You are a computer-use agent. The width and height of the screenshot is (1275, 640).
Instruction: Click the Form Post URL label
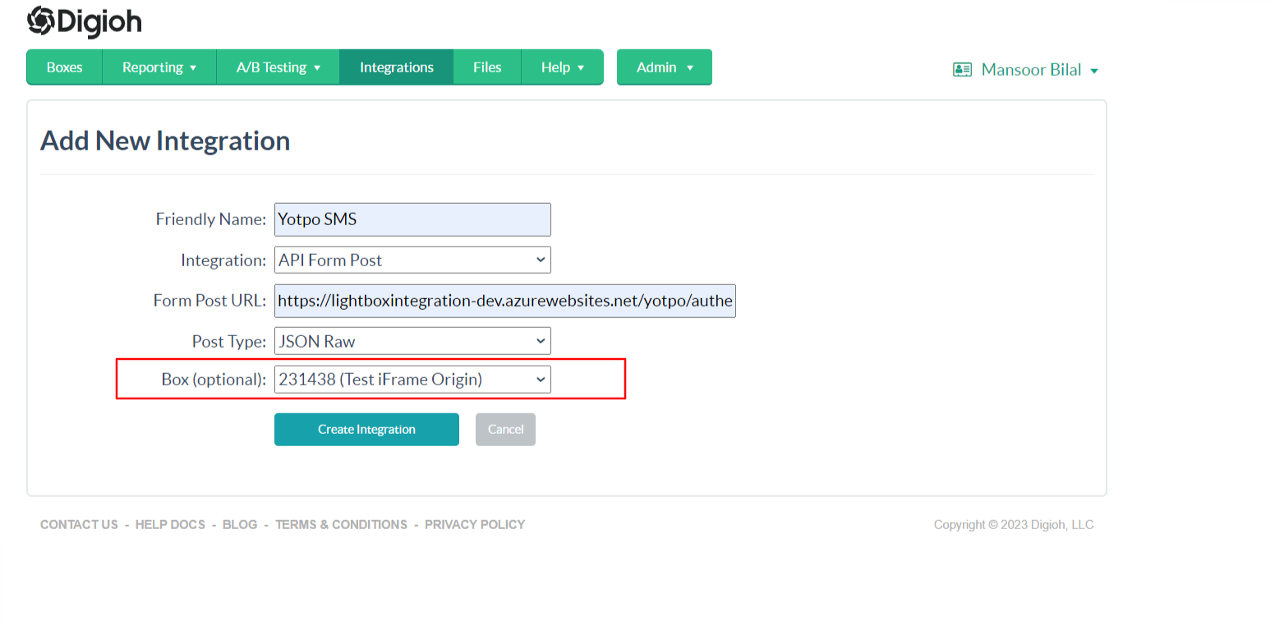[209, 301]
